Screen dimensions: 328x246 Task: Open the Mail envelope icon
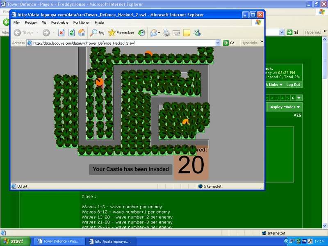(153, 33)
